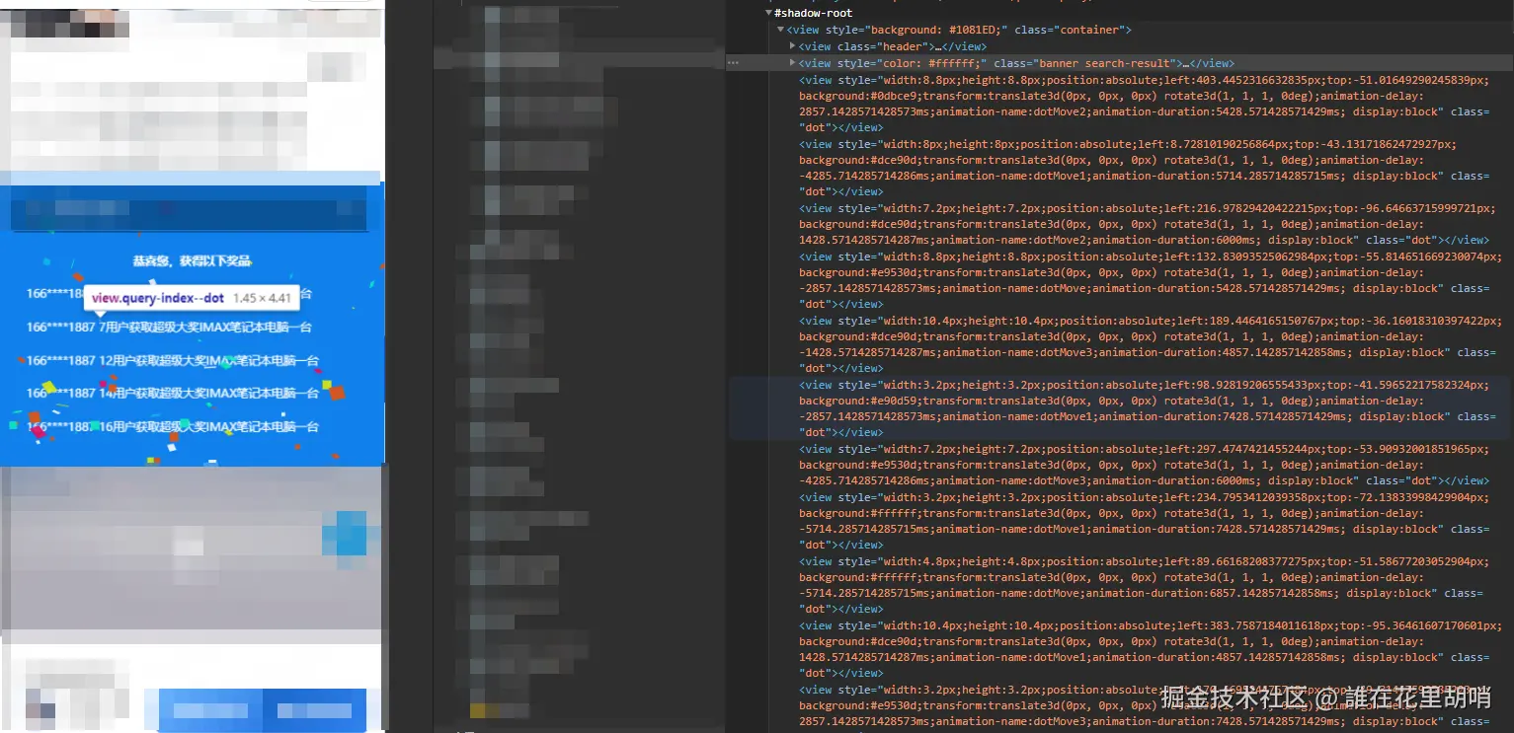Click prize row for user 16 in preview
Viewport: 1514px width, 733px height.
tap(173, 427)
